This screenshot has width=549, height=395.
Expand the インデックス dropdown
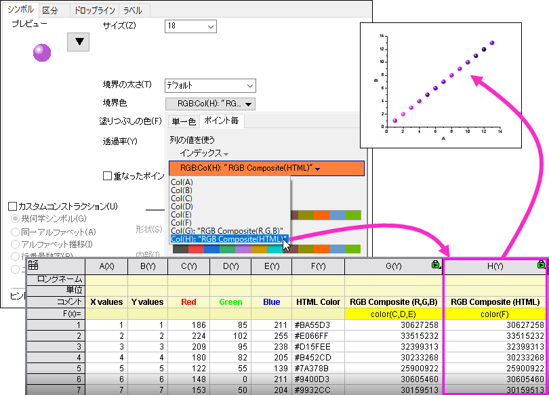tap(204, 153)
